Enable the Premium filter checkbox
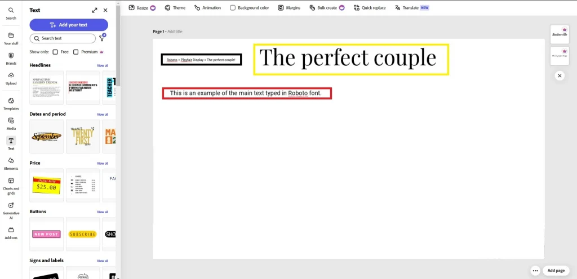The width and height of the screenshot is (577, 279). click(76, 52)
